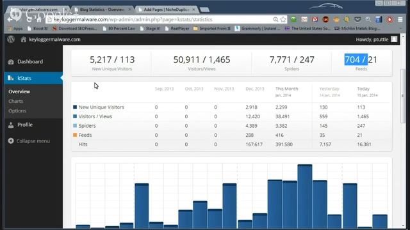Click the zoom magnifier icon in address bar
410x230 pixels.
(x=275, y=19)
